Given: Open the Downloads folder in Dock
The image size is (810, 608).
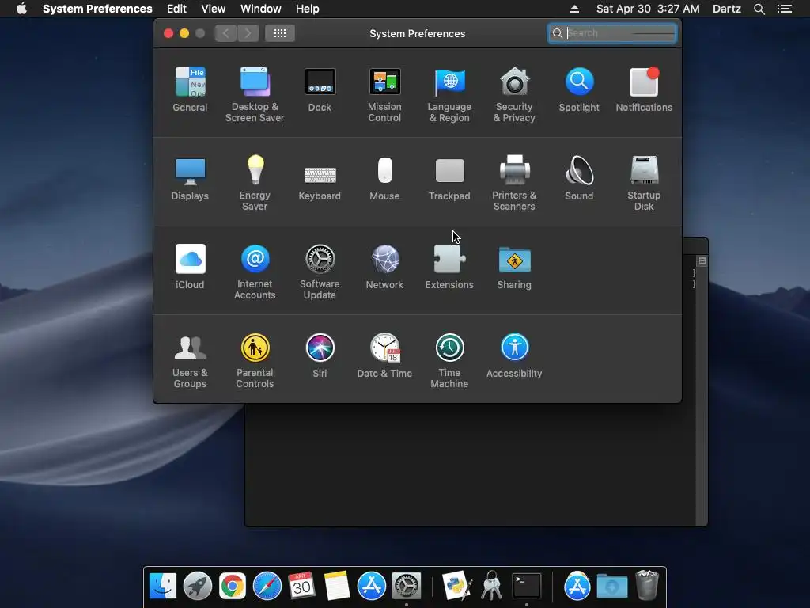Looking at the screenshot, I should point(612,587).
